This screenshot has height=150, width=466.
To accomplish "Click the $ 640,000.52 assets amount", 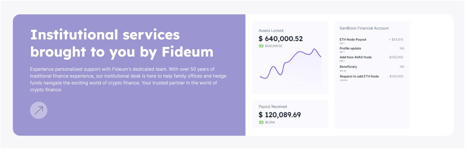I will (281, 39).
